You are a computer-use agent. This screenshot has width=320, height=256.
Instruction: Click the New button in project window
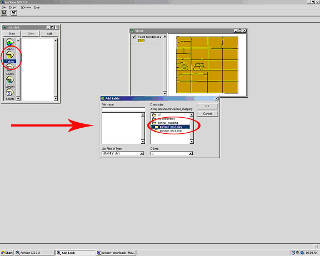tap(12, 34)
